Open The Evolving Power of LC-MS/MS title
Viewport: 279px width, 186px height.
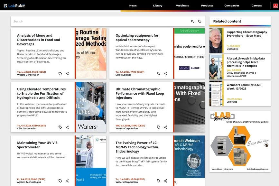[x=137, y=147]
